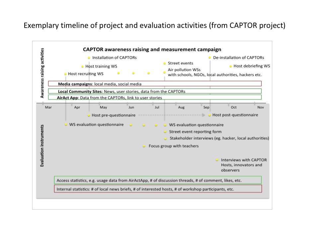Click the yellow dot beside 'Host training WS'
332x249 pixels.
[83, 66]
